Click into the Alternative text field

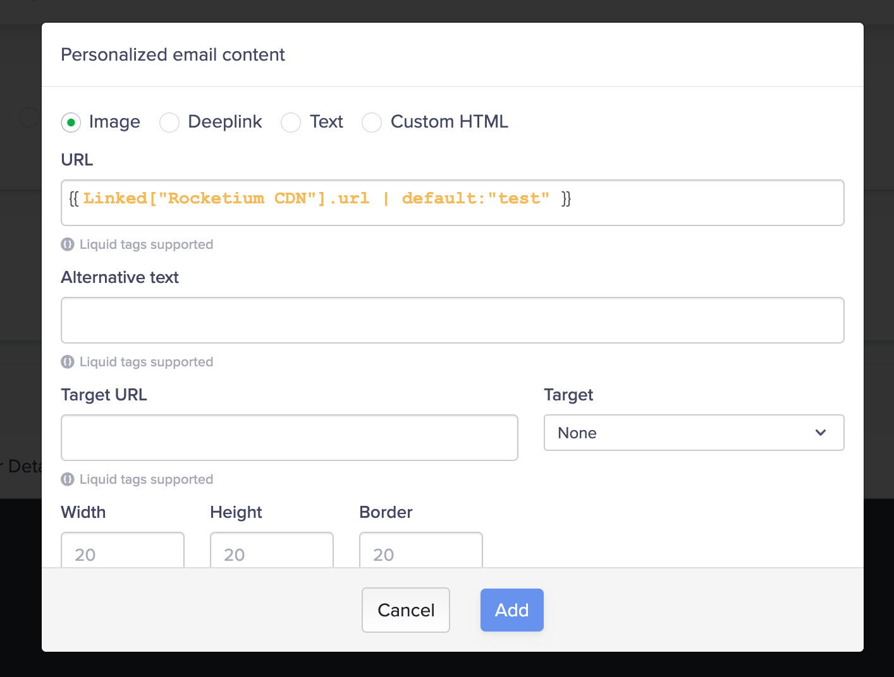453,320
